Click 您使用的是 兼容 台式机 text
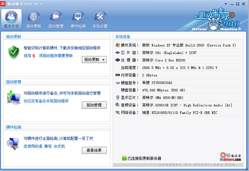 pos(44,146)
